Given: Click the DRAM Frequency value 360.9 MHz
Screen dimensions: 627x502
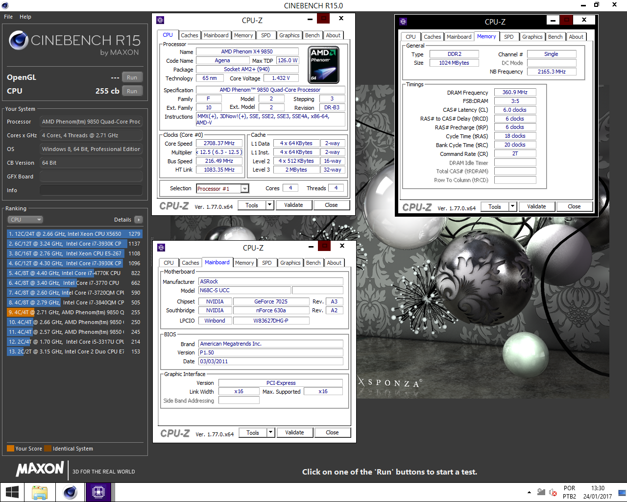Looking at the screenshot, I should pos(515,92).
